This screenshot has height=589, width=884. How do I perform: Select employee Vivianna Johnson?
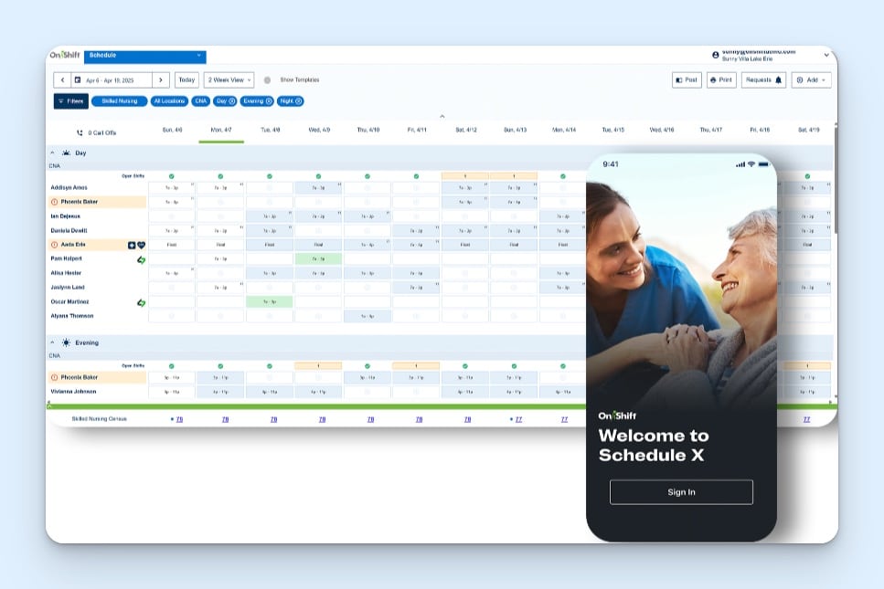[73, 392]
